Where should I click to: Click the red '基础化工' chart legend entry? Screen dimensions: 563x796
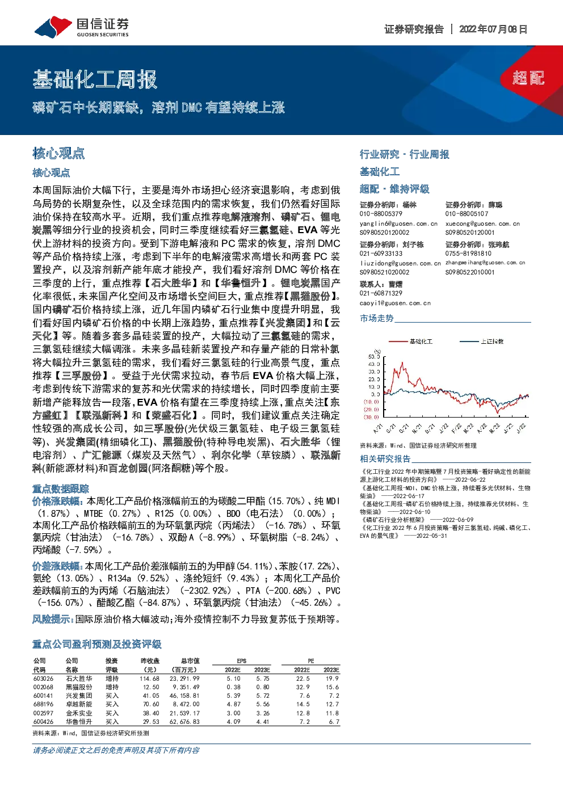click(x=411, y=342)
